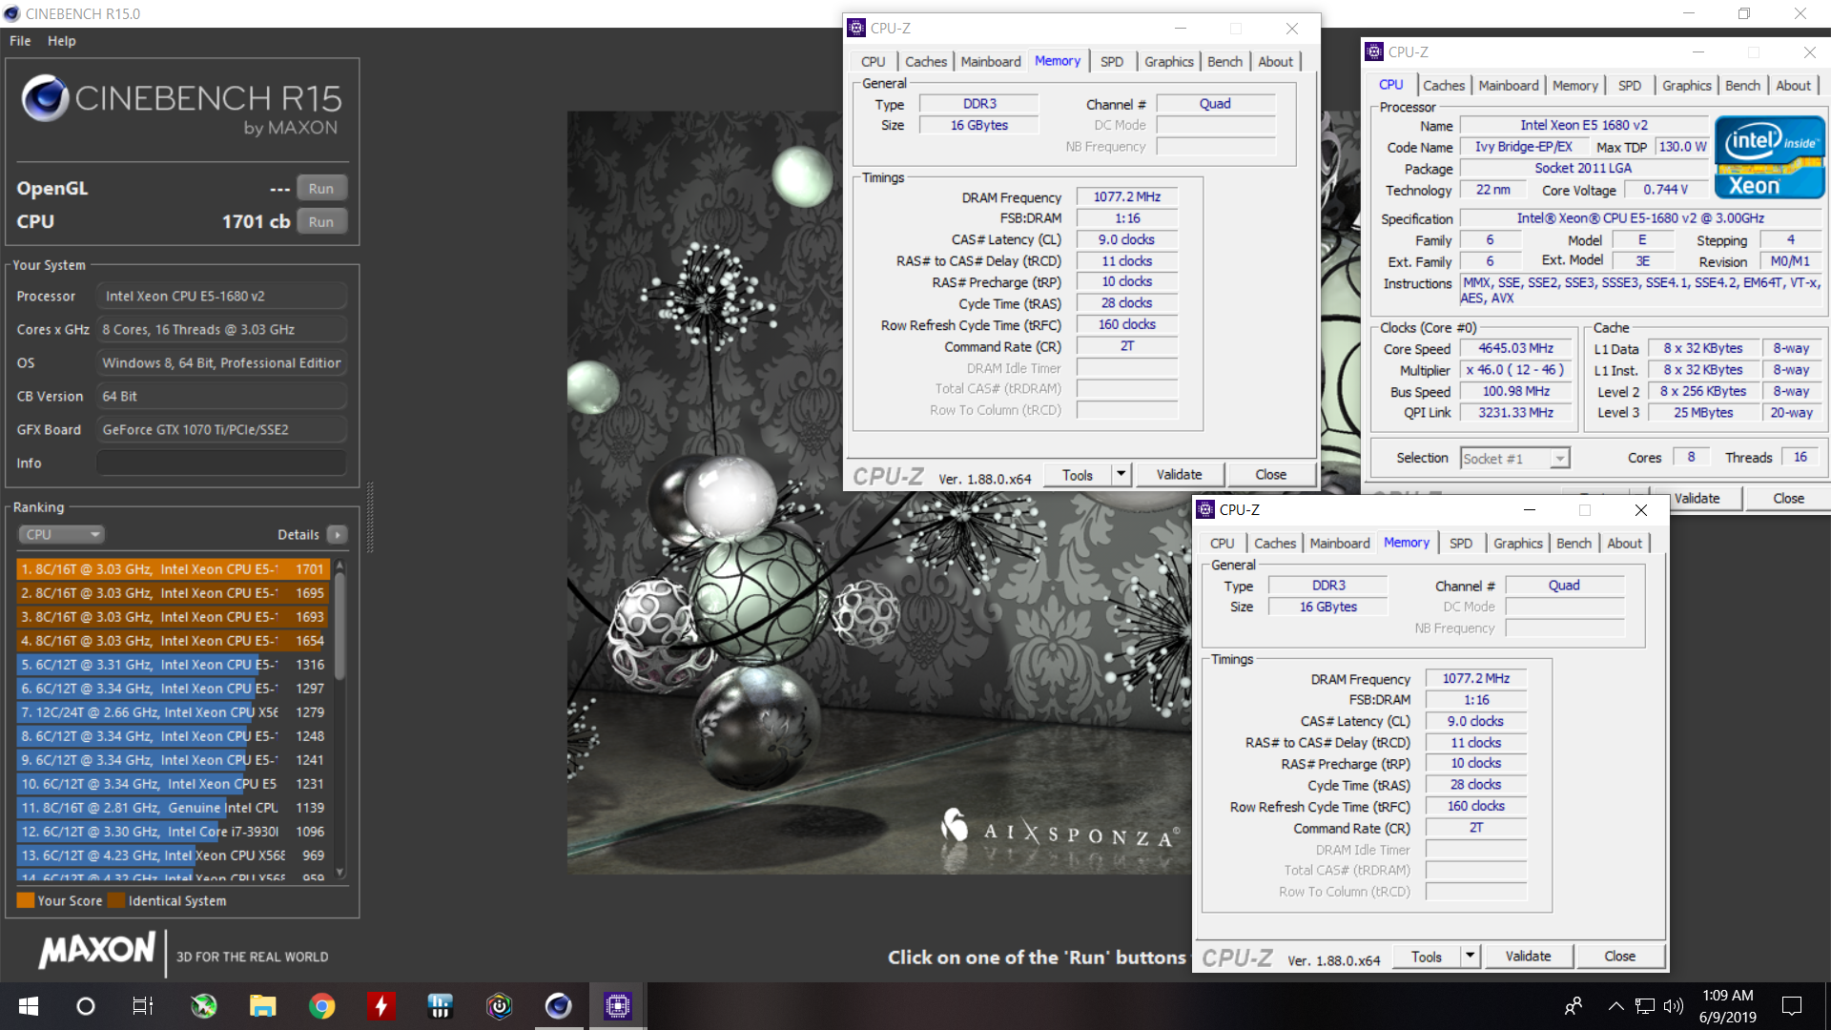Open the CPU ranking dropdown
The height and width of the screenshot is (1030, 1831).
point(61,534)
